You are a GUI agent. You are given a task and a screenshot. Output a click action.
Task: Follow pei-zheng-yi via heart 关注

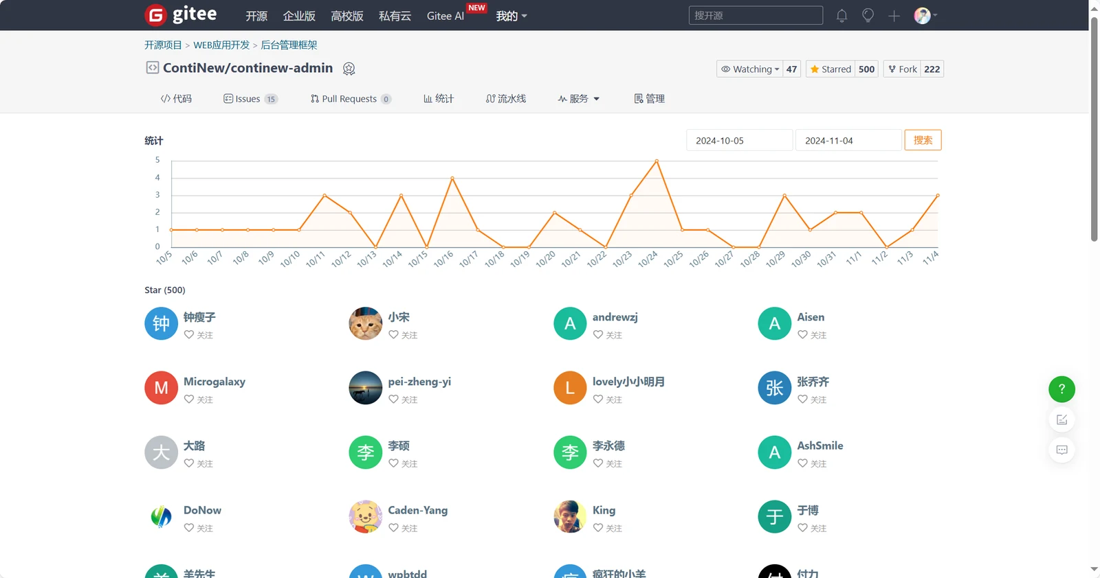point(403,400)
